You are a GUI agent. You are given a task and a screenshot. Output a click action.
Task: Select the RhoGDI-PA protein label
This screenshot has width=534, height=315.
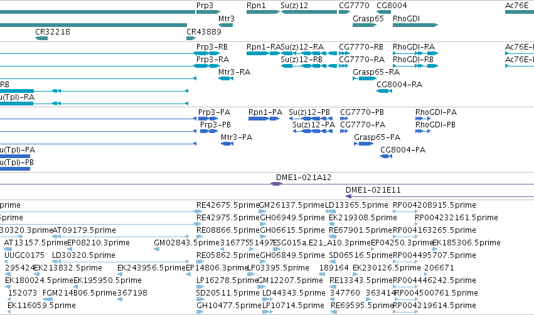point(436,112)
